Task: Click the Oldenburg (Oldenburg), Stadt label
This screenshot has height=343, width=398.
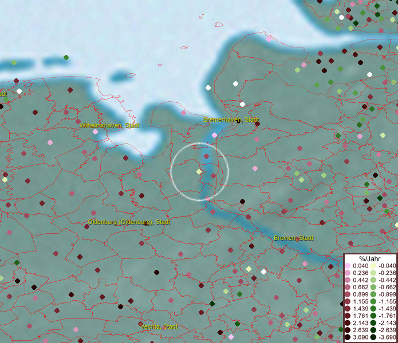Action: 129,222
